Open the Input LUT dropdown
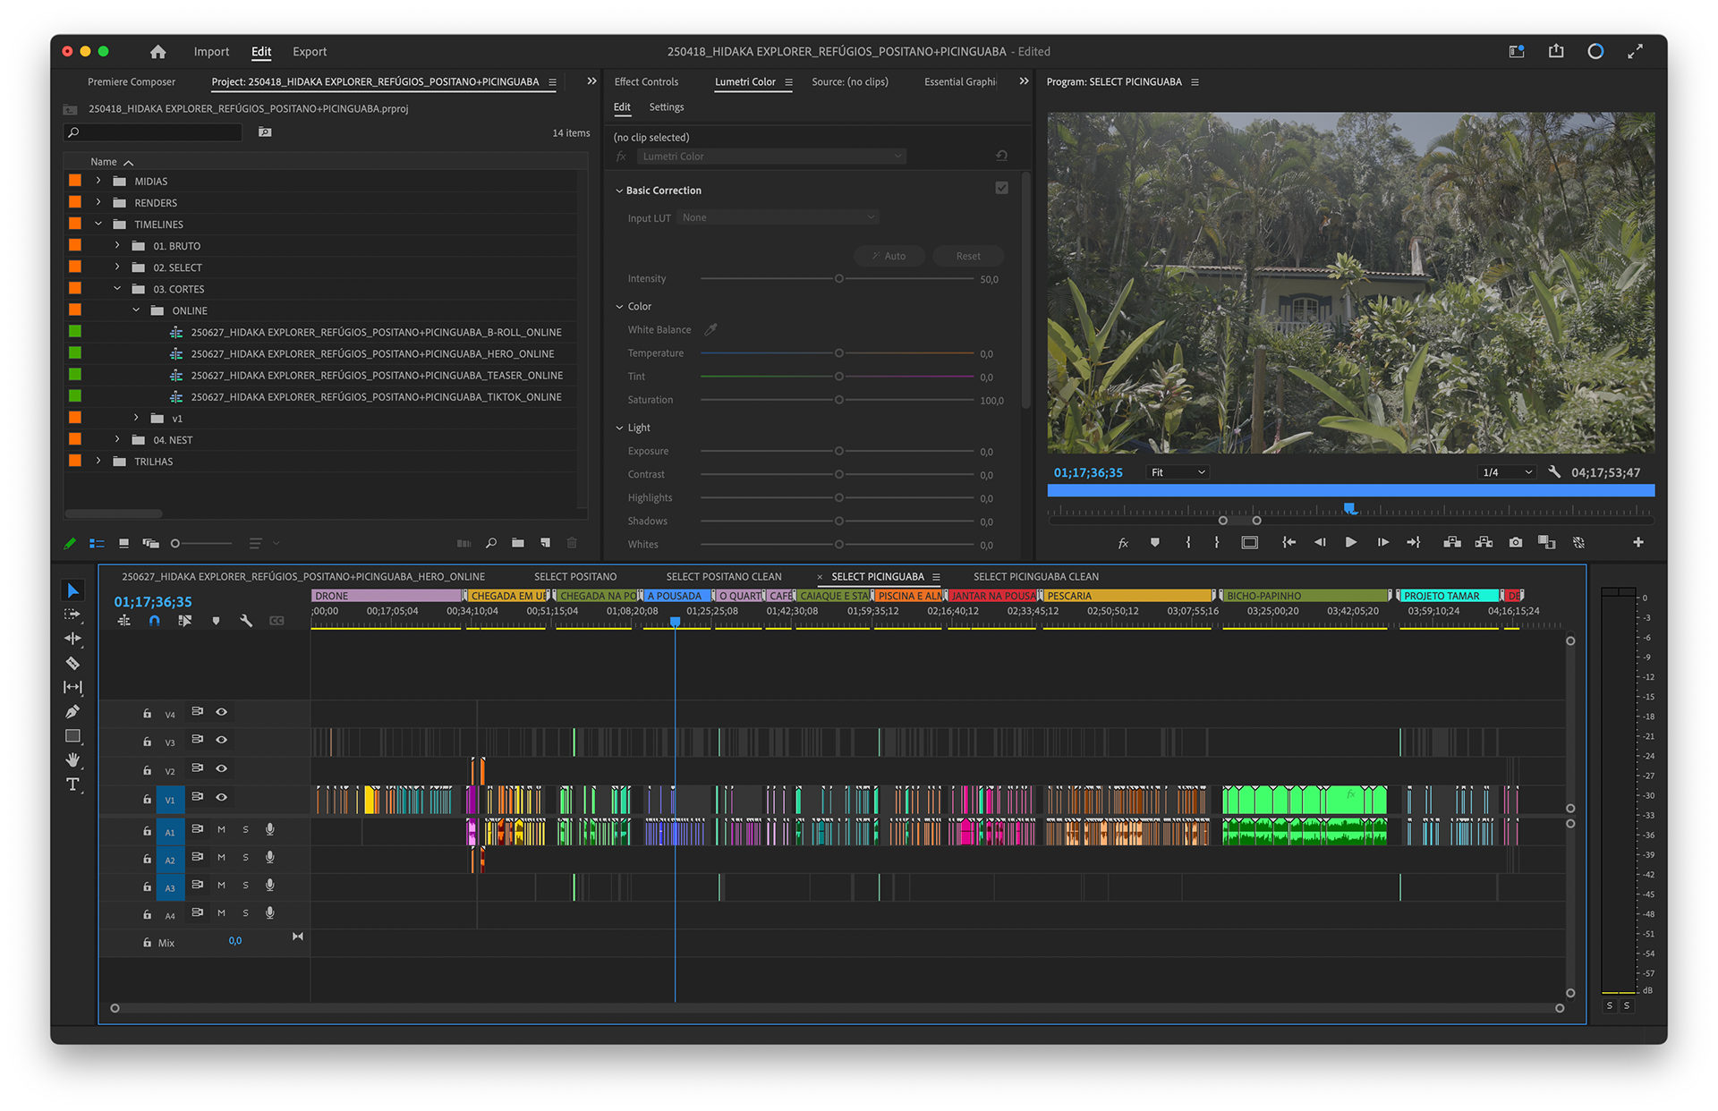 click(778, 217)
